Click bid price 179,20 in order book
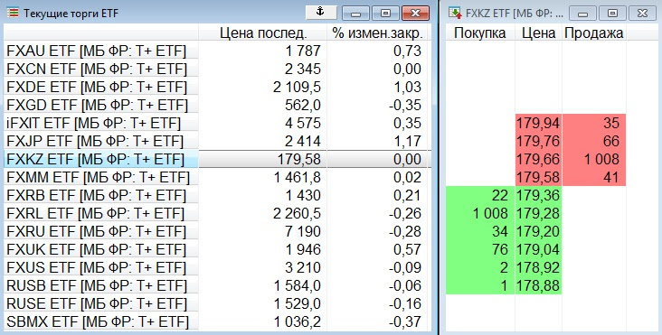 tap(538, 232)
